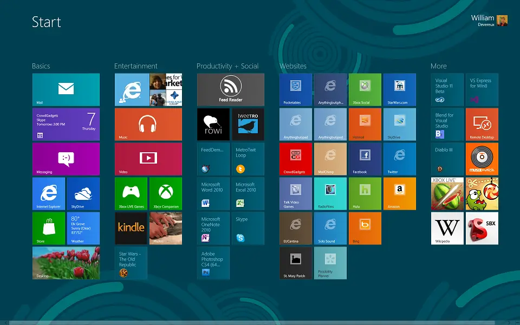Open the Possibility Planner tile
The width and height of the screenshot is (520, 325).
point(330,263)
